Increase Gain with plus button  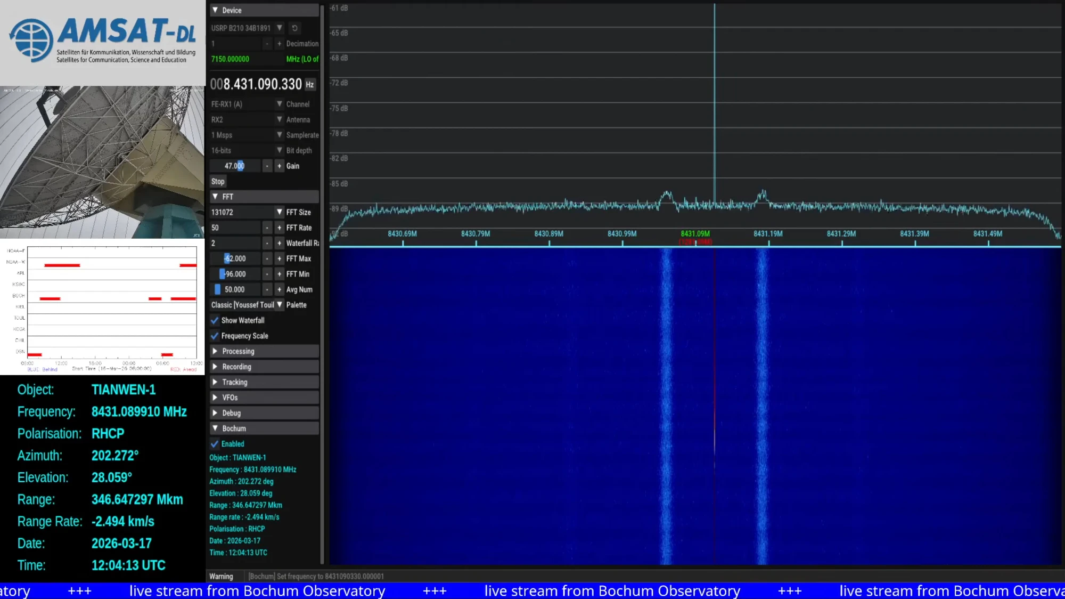(x=279, y=166)
